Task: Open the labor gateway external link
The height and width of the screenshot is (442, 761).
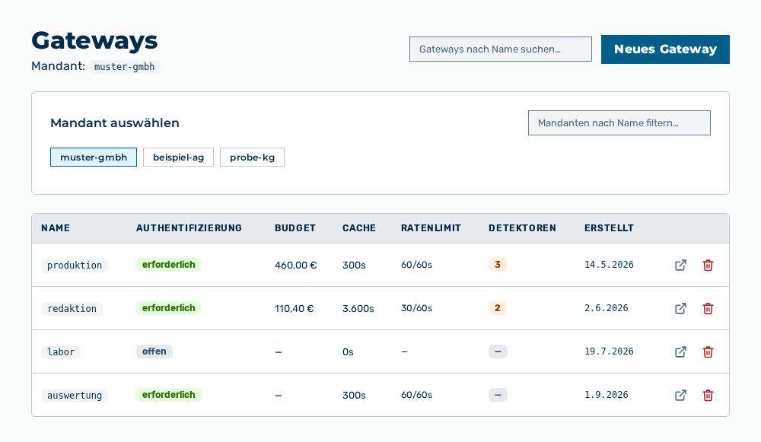Action: [x=680, y=351]
